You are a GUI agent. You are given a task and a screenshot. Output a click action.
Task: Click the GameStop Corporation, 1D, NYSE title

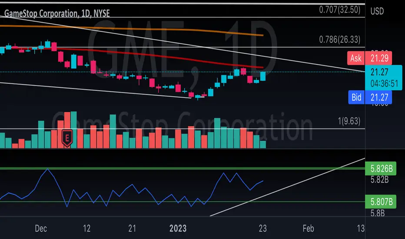pos(57,13)
